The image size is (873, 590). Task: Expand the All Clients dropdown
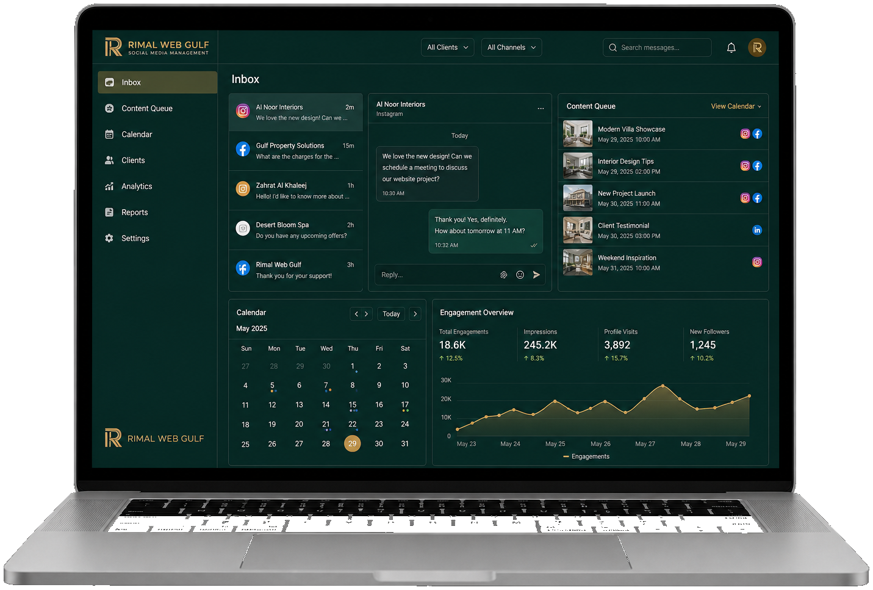pyautogui.click(x=447, y=48)
